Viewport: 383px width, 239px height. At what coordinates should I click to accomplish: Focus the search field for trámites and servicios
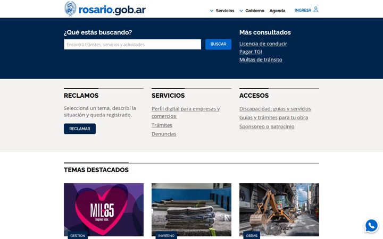click(x=132, y=45)
